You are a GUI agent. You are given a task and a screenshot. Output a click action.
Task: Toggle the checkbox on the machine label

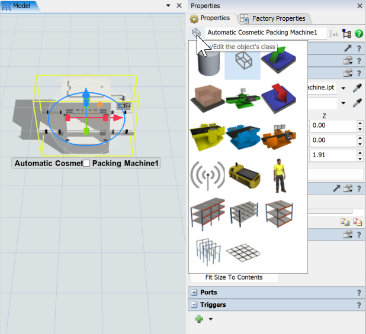coord(86,163)
